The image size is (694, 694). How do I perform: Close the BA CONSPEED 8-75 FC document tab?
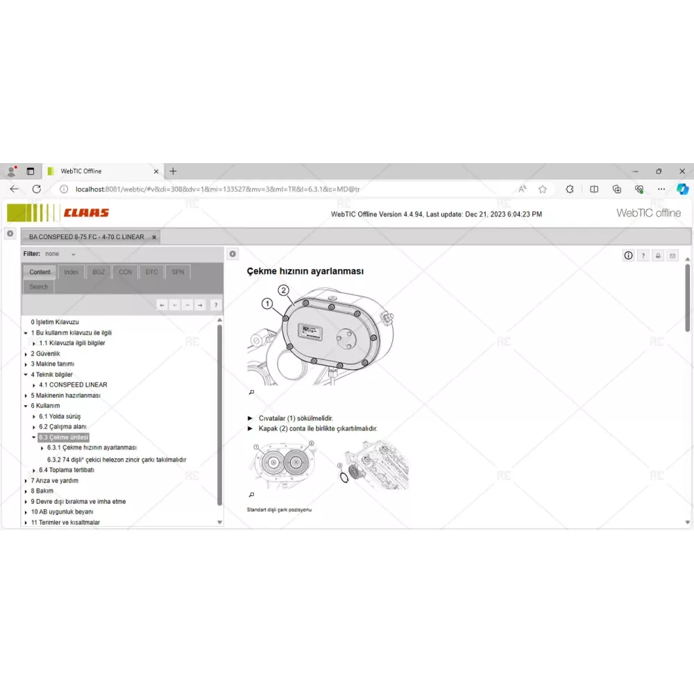pos(154,237)
